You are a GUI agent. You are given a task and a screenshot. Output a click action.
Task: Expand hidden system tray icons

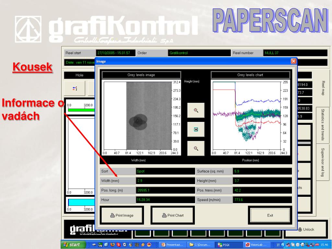click(283, 245)
